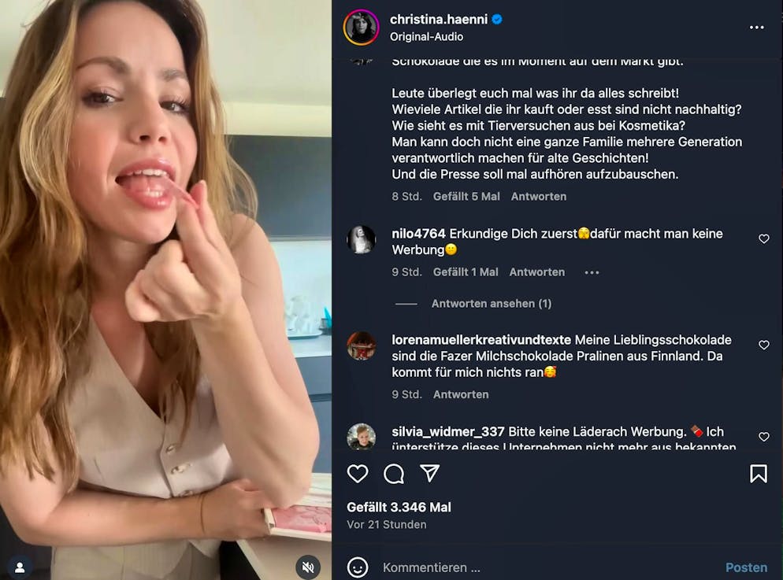Open options menu on nilo4764's comment
Image resolution: width=783 pixels, height=580 pixels.
click(x=591, y=272)
